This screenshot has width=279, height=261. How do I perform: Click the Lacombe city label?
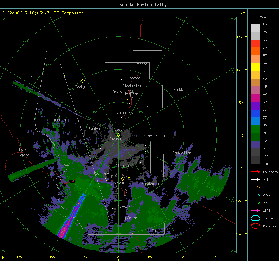pyautogui.click(x=134, y=78)
